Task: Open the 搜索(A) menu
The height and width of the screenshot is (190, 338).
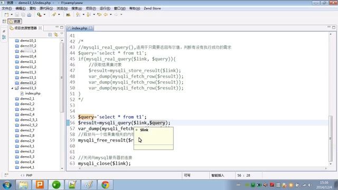Action: tap(77, 8)
